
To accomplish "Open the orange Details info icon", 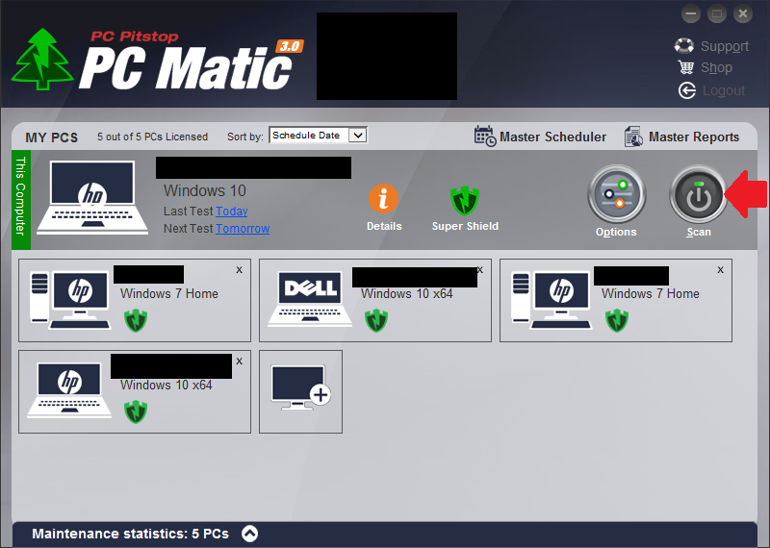I will [x=383, y=199].
